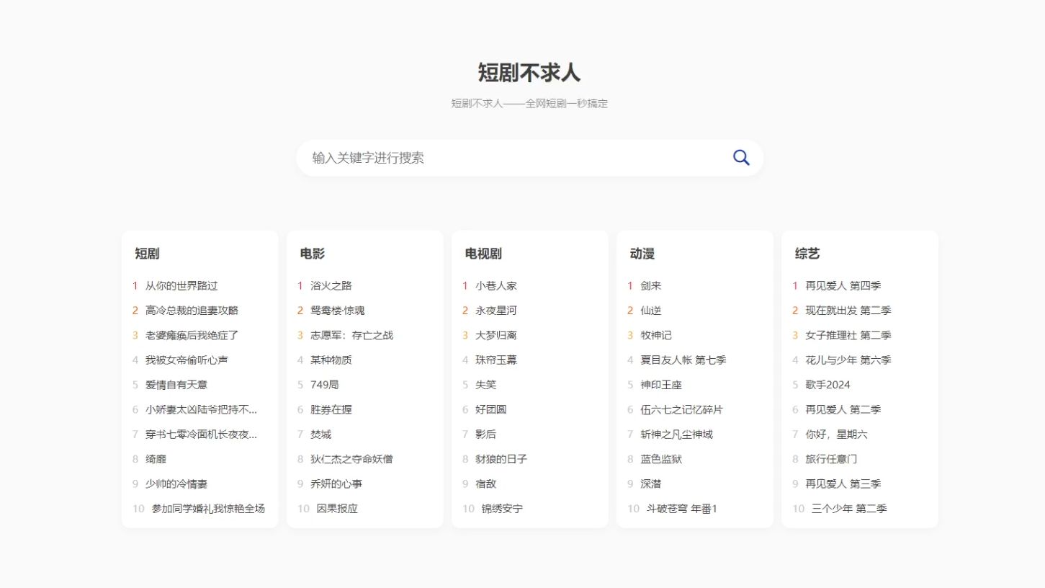Click movie 狄仁杰之夺命妖僧
Viewport: 1045px width, 588px height.
[x=351, y=459]
